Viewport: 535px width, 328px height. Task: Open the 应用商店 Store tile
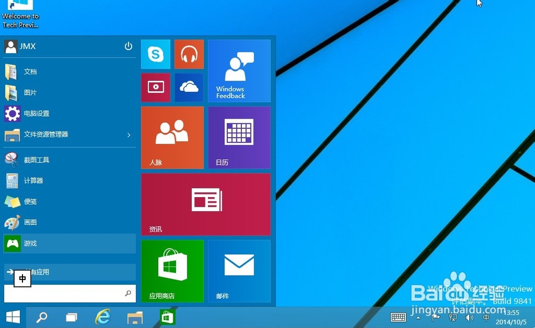pos(172,271)
